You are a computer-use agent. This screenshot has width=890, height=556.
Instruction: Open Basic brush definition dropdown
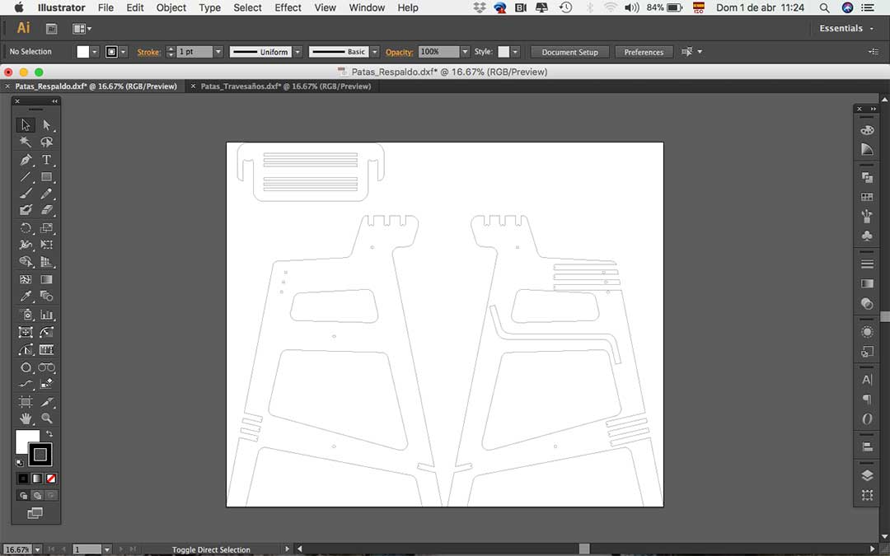375,52
